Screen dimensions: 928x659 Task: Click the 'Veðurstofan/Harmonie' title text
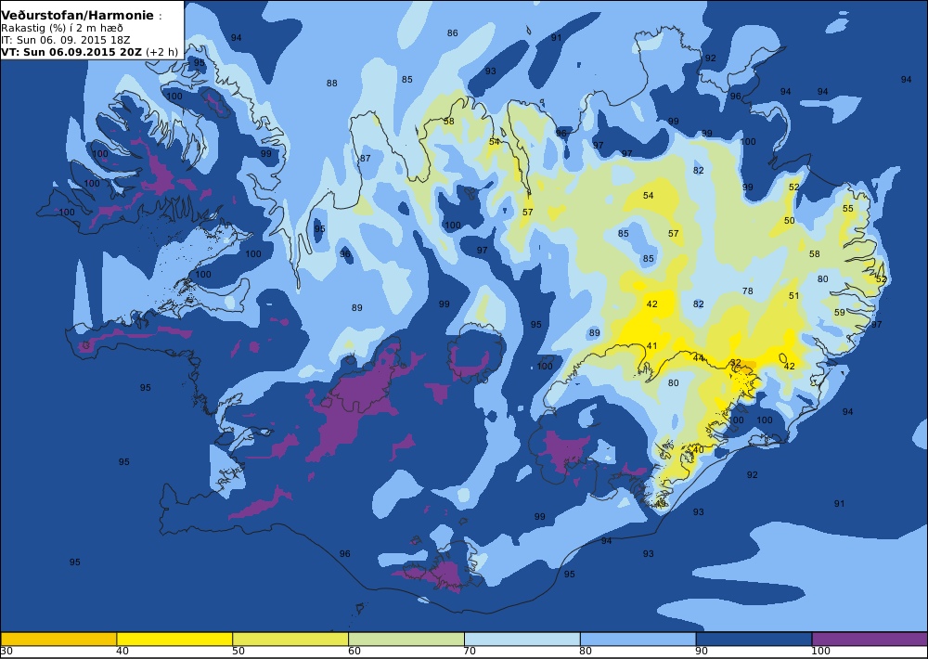coord(78,16)
